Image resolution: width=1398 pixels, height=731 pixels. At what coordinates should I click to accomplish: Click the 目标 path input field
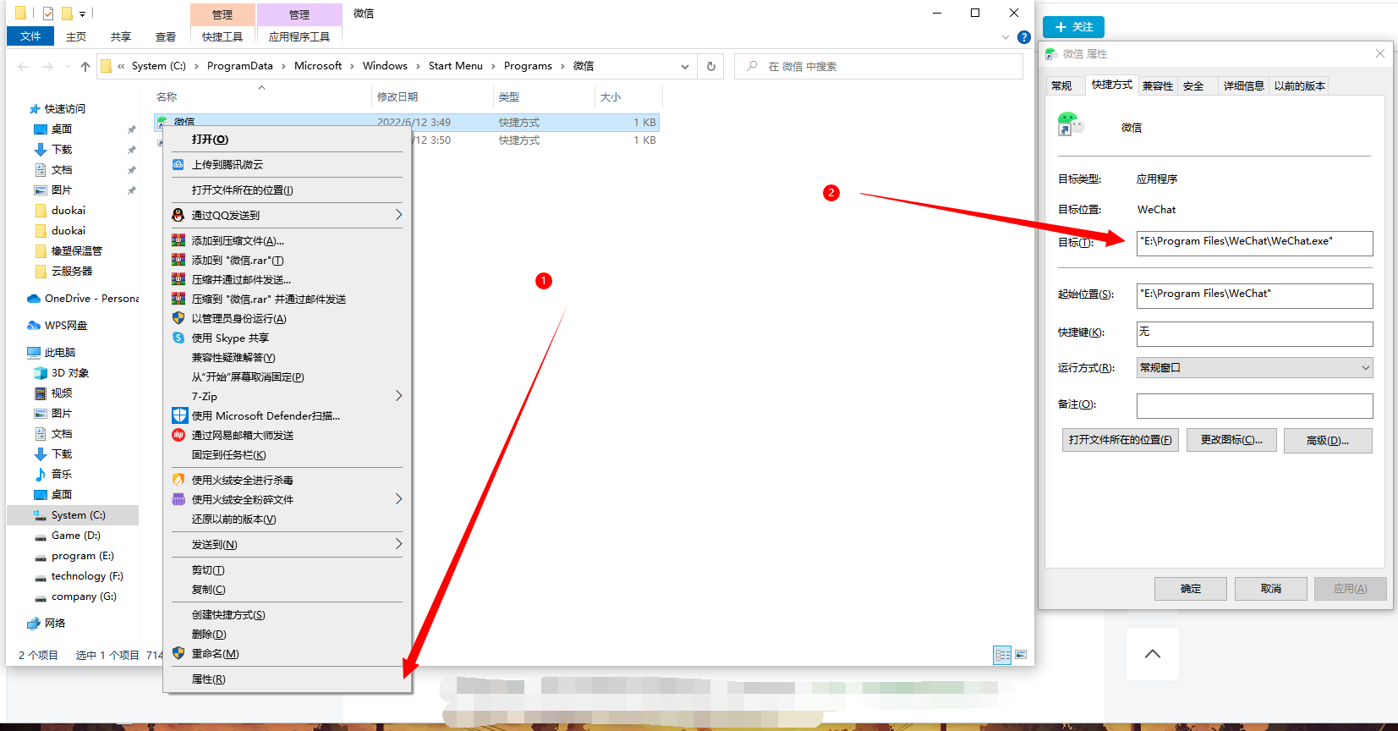[x=1254, y=242]
